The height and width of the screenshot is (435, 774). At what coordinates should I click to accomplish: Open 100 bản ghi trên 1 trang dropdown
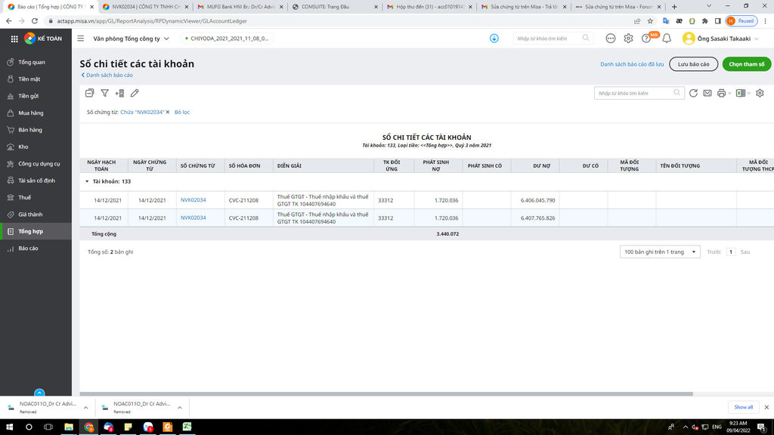click(x=660, y=252)
